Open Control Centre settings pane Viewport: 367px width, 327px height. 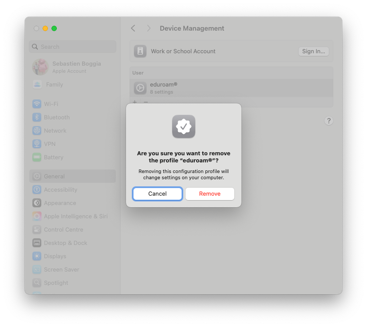point(63,229)
